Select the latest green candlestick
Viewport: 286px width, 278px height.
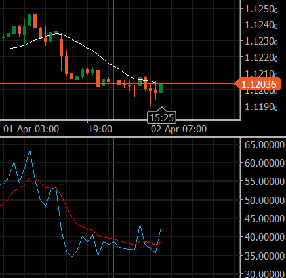[x=161, y=88]
